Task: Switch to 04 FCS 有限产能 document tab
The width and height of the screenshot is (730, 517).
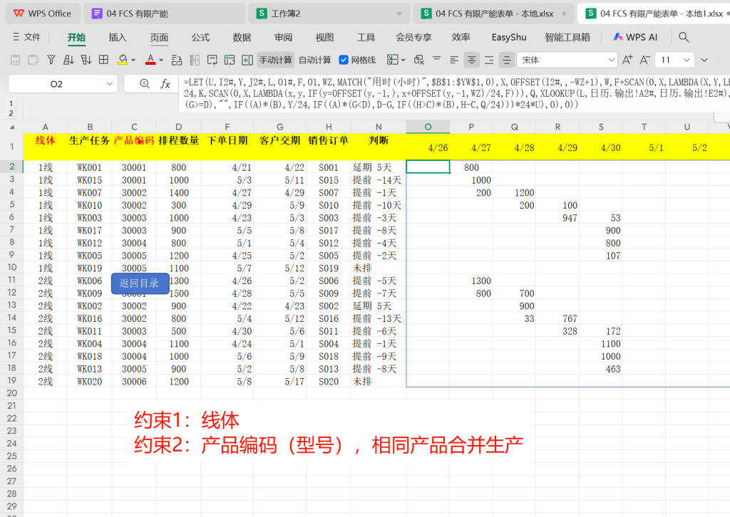Action: click(165, 14)
